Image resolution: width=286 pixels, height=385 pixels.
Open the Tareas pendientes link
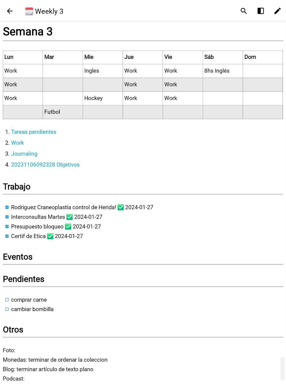coord(34,132)
